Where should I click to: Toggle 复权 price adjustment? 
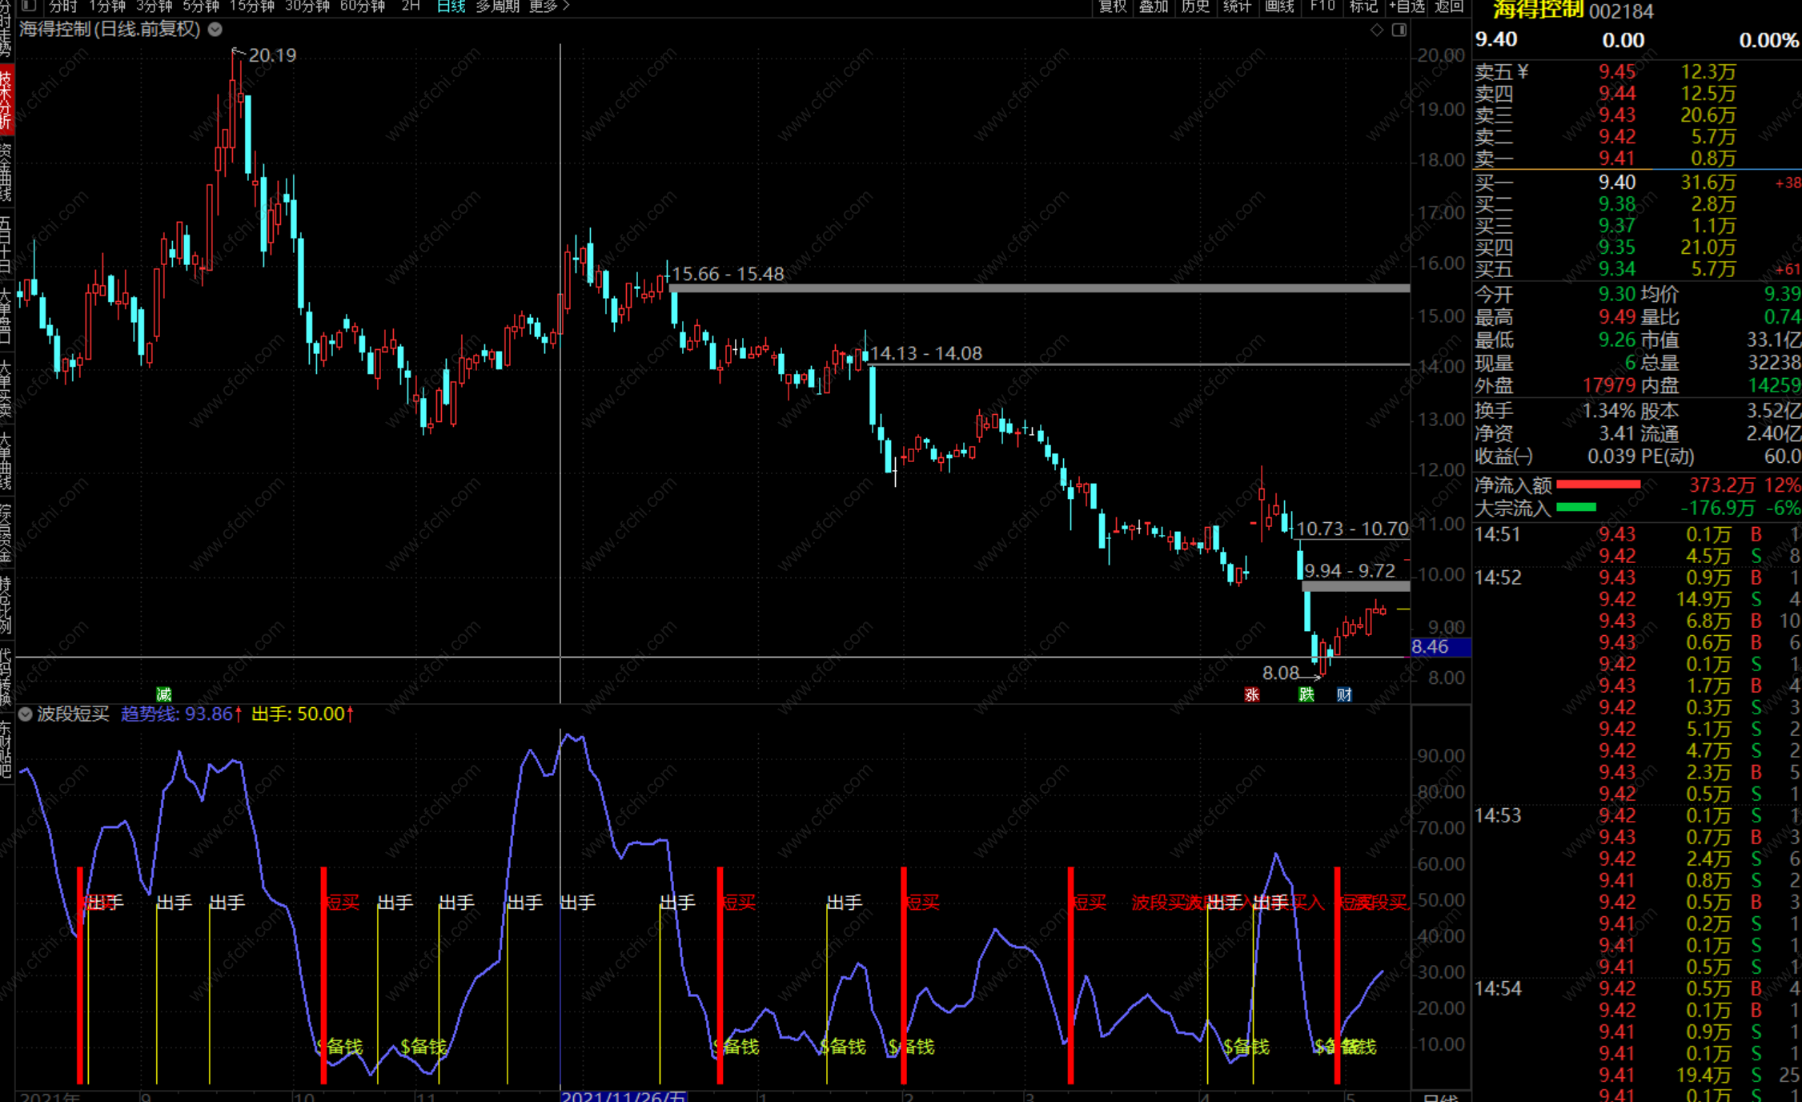coord(1112,6)
